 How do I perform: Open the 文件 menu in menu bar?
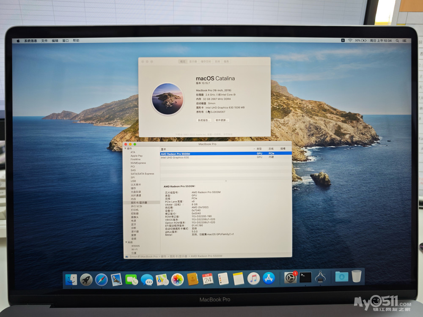click(x=44, y=41)
